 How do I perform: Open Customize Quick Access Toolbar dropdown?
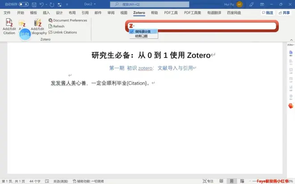(x=67, y=4)
